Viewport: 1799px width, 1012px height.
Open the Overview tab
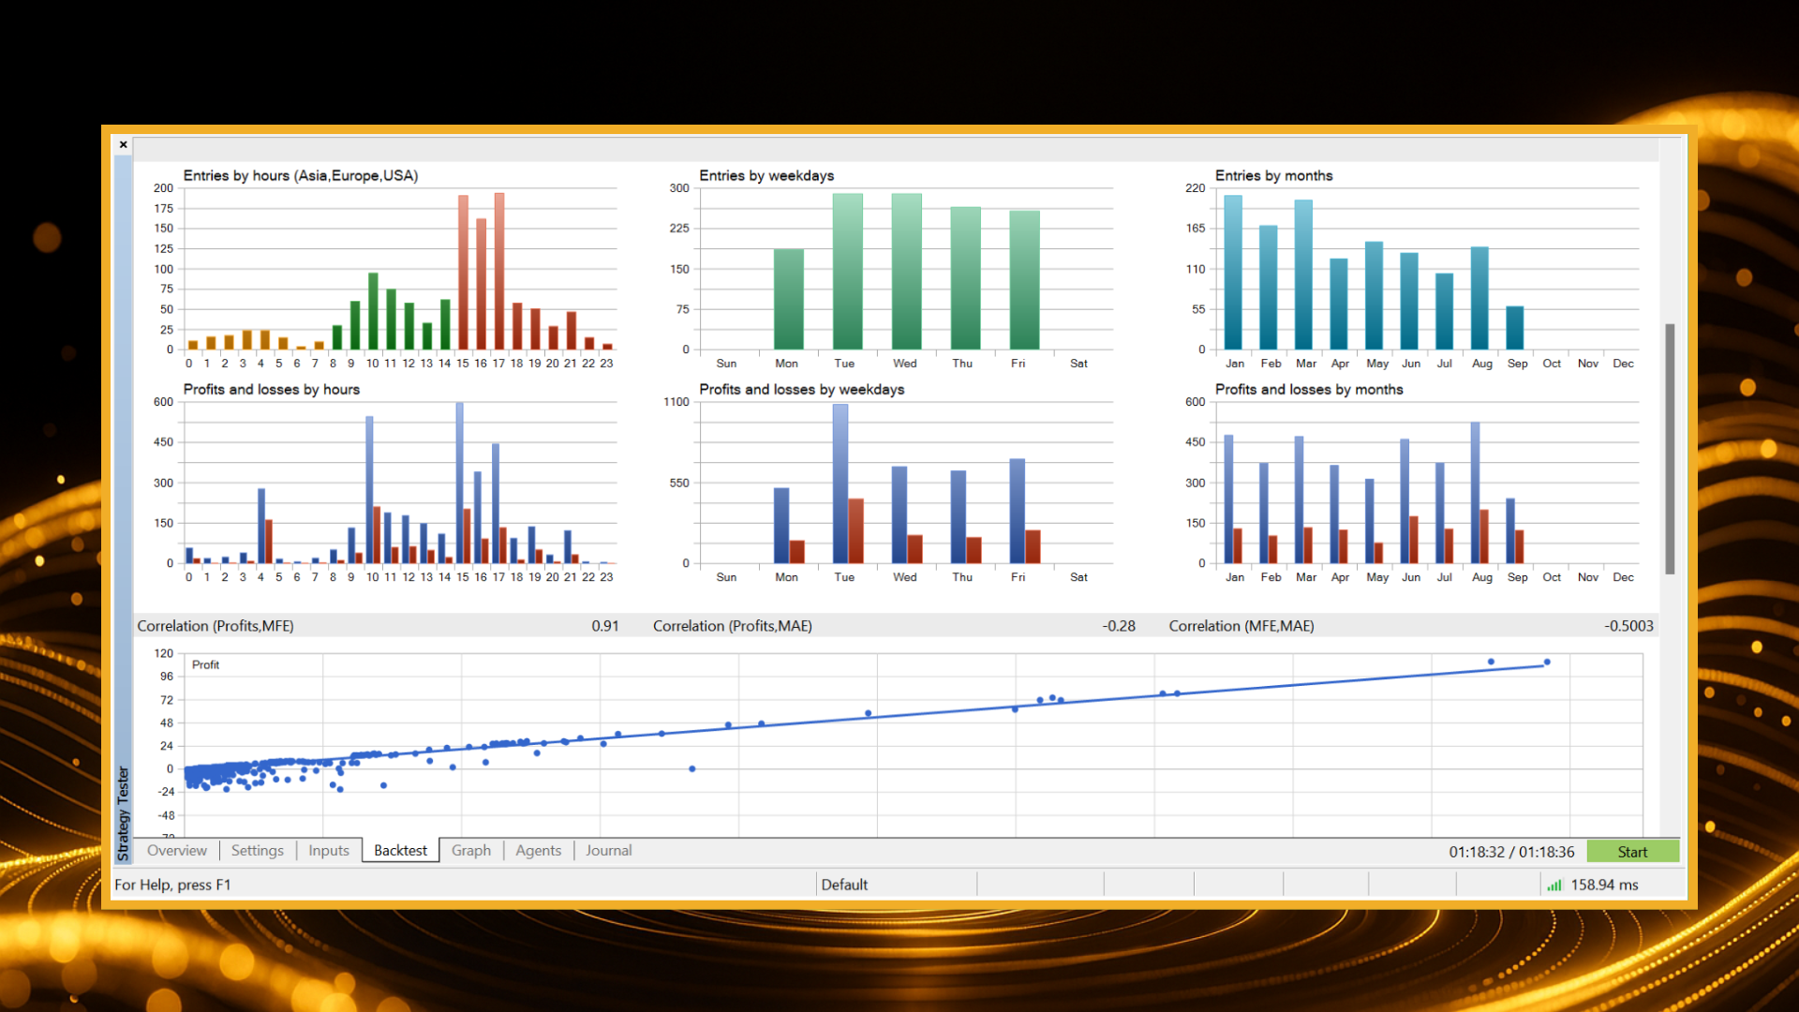[x=177, y=851]
